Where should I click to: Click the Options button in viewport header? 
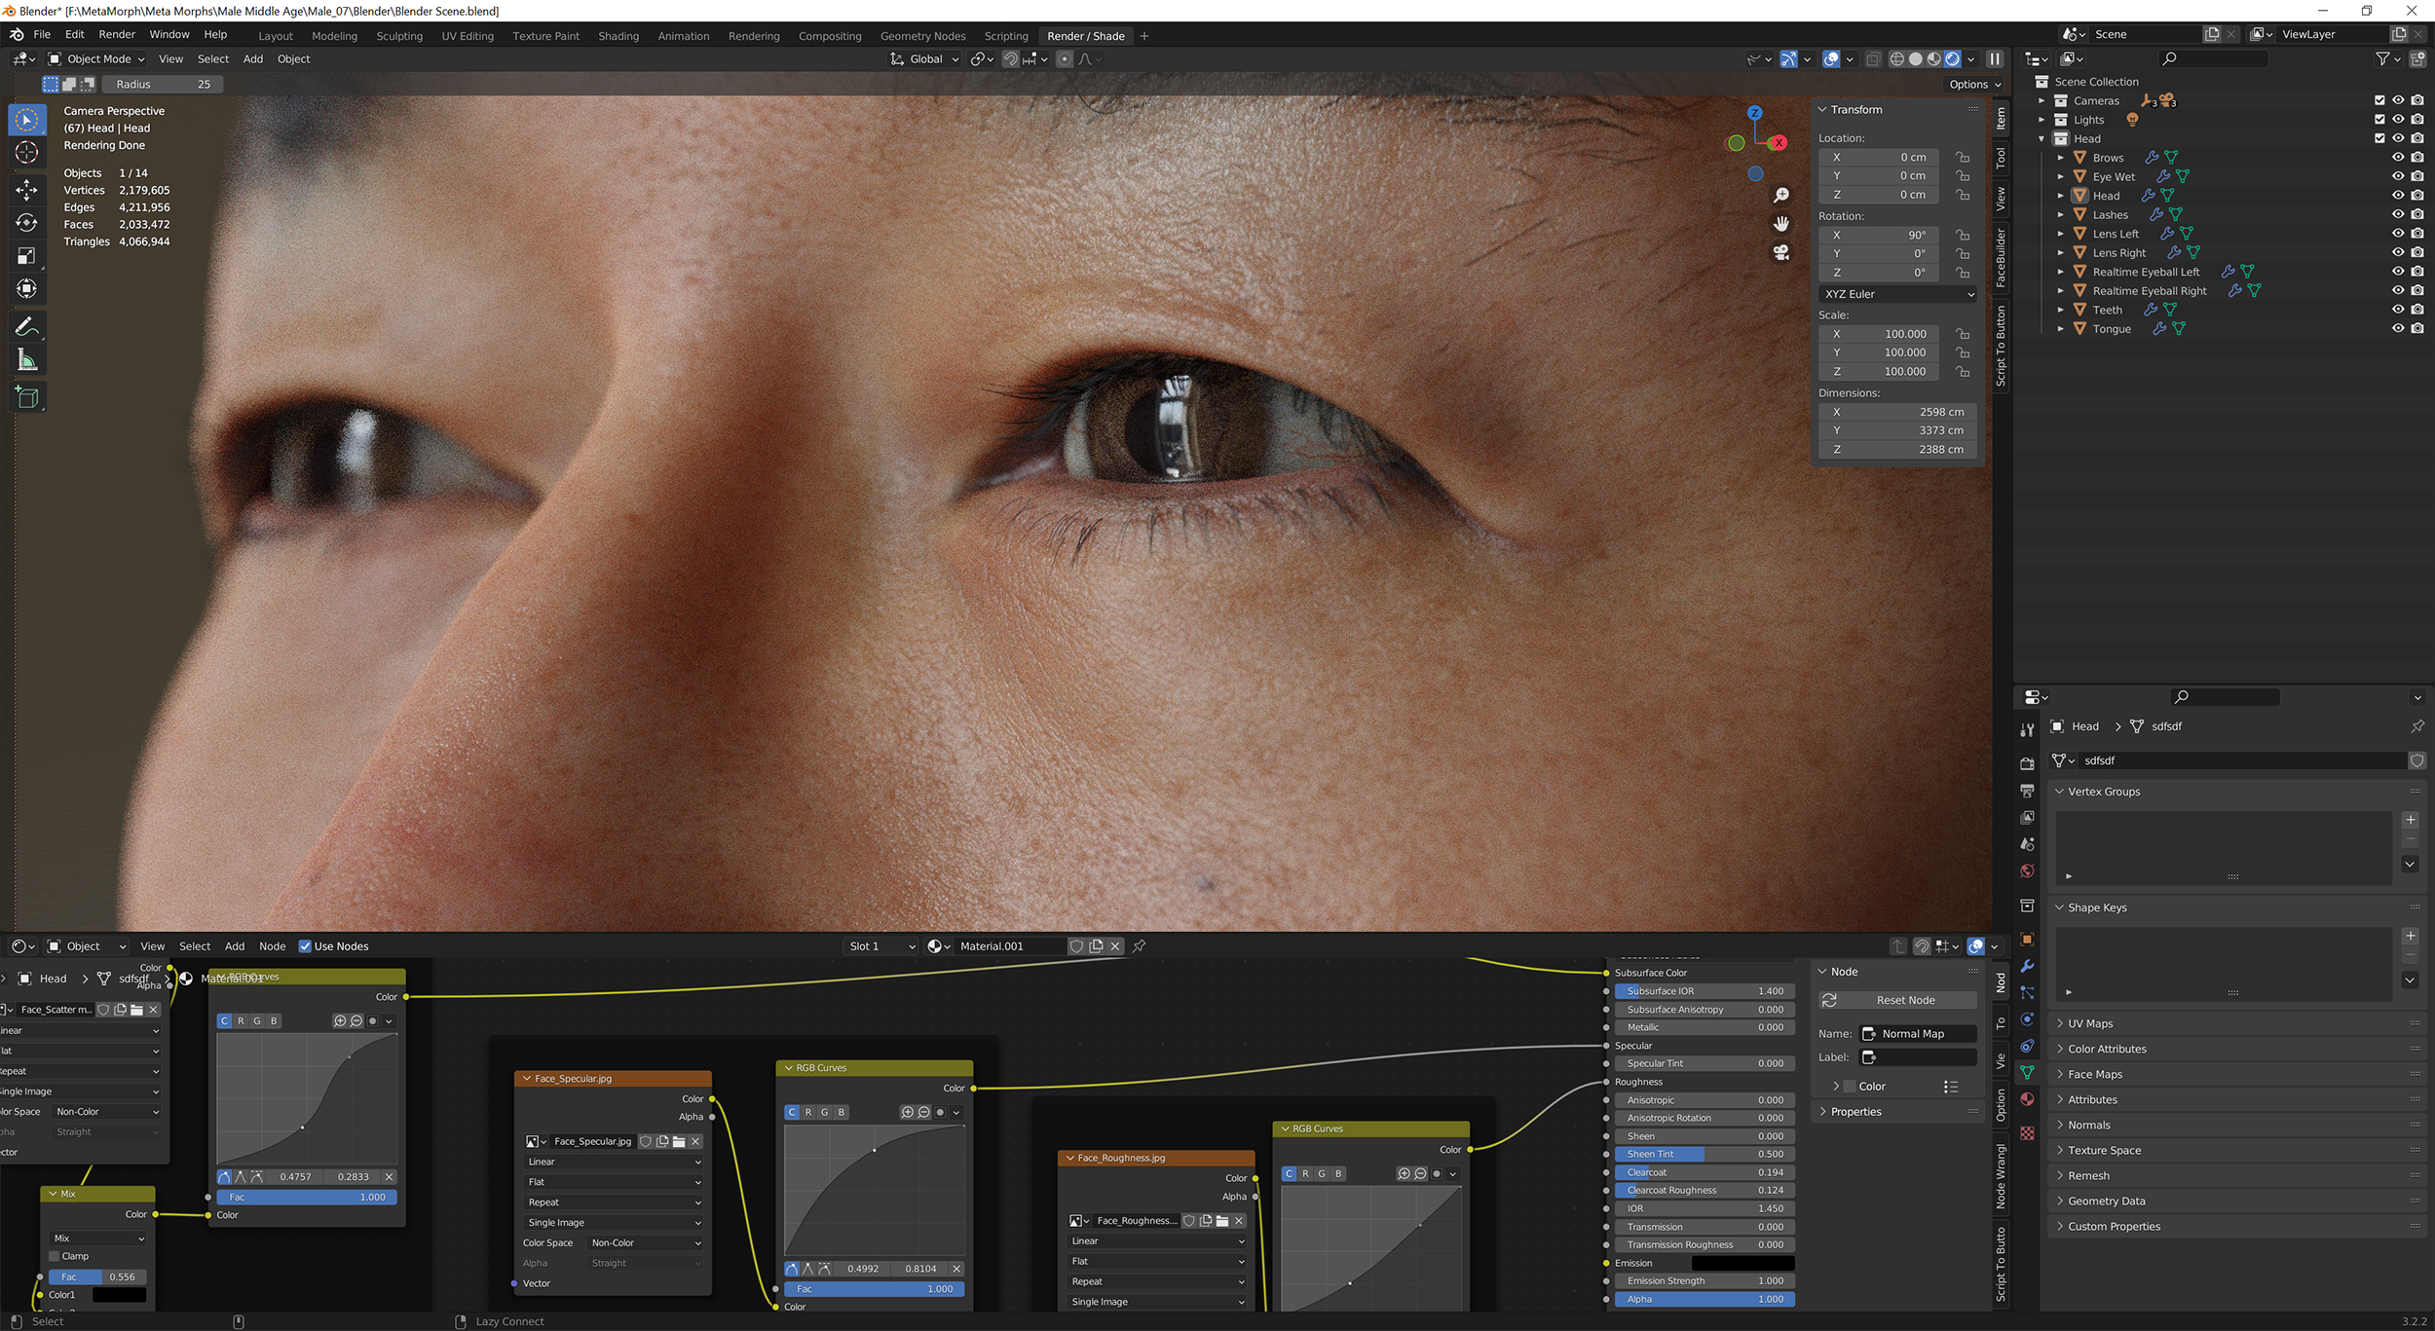click(x=1974, y=85)
